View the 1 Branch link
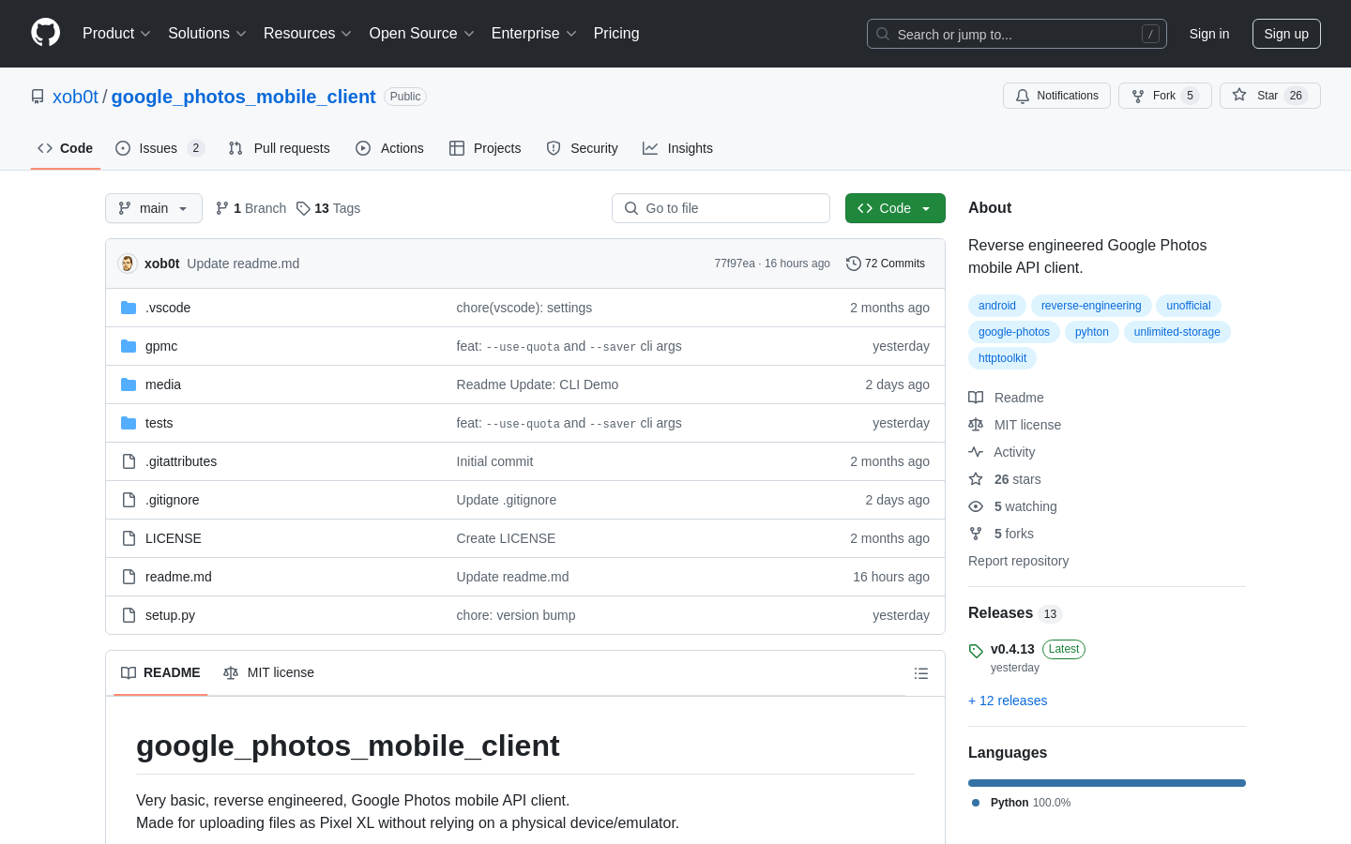The width and height of the screenshot is (1351, 844). 250,208
